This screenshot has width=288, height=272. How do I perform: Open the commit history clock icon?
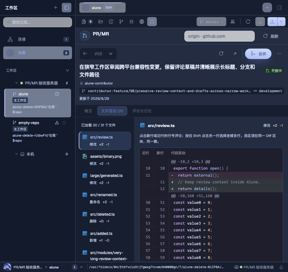pyautogui.click(x=111, y=22)
